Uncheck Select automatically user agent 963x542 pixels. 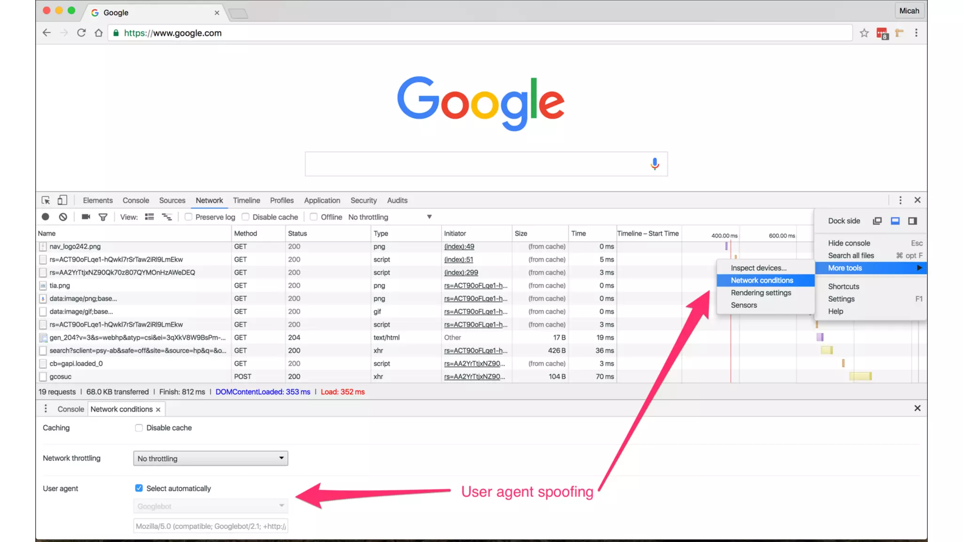139,488
